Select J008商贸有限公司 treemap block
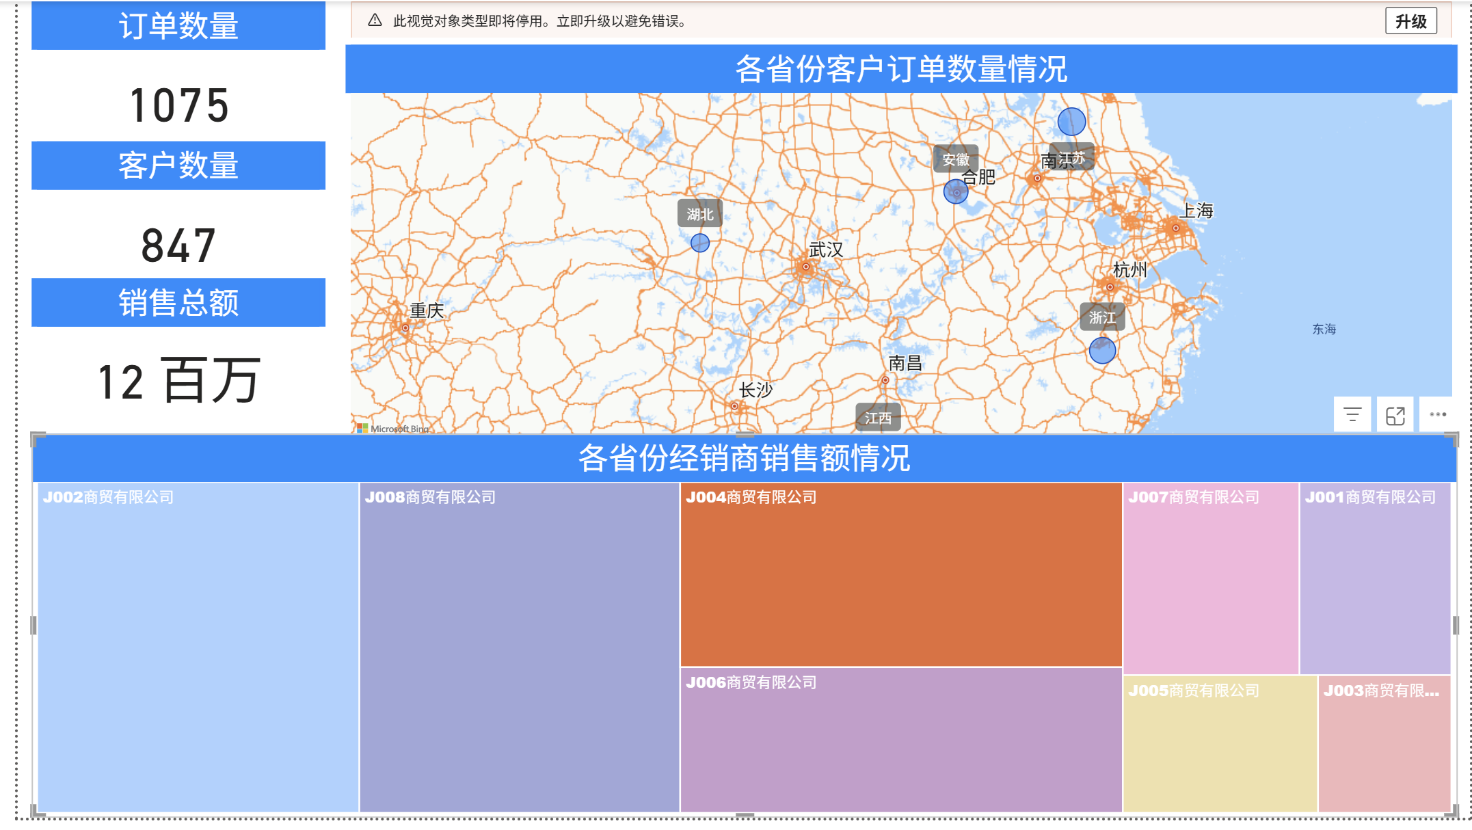Screen dimensions: 1472x830 pos(519,647)
